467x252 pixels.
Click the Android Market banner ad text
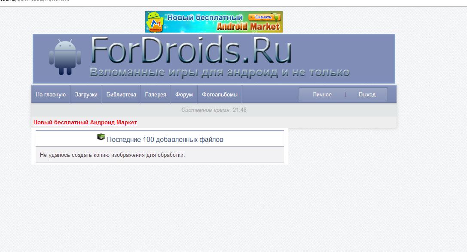pyautogui.click(x=248, y=27)
